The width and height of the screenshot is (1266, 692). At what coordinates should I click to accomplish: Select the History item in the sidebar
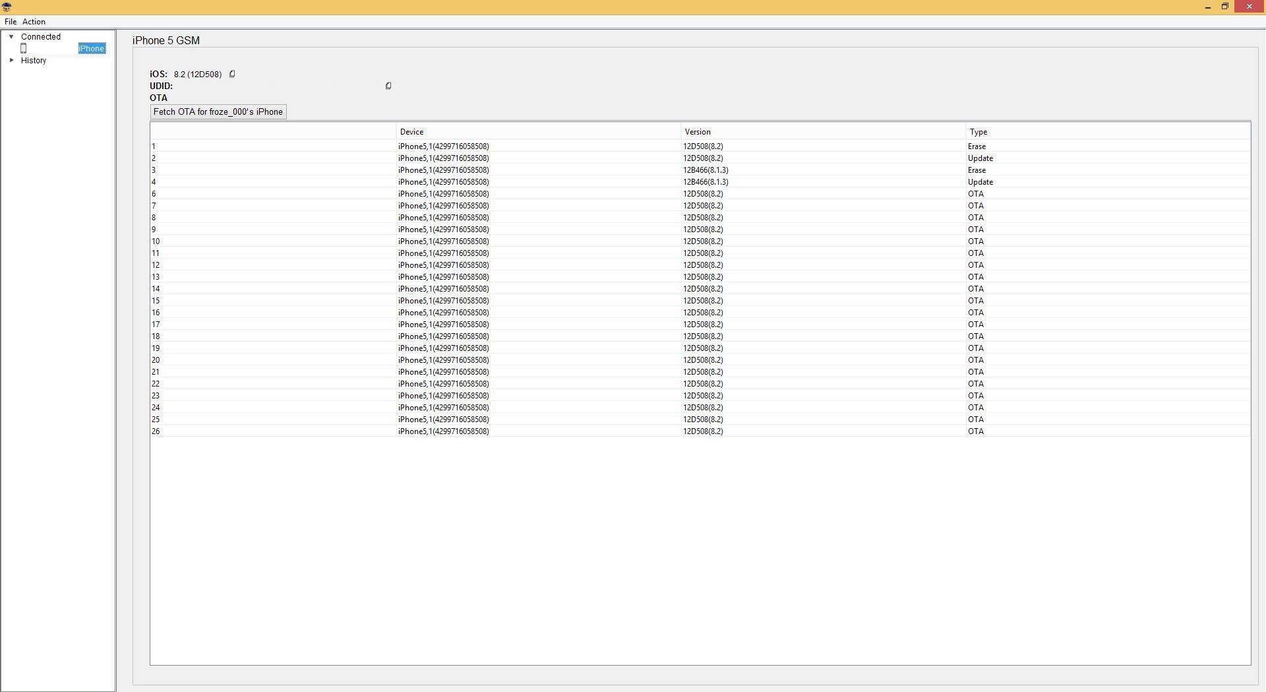click(x=34, y=61)
